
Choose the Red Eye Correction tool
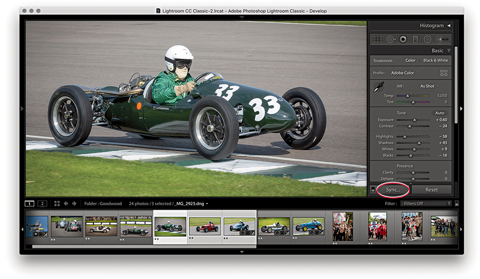(x=403, y=39)
